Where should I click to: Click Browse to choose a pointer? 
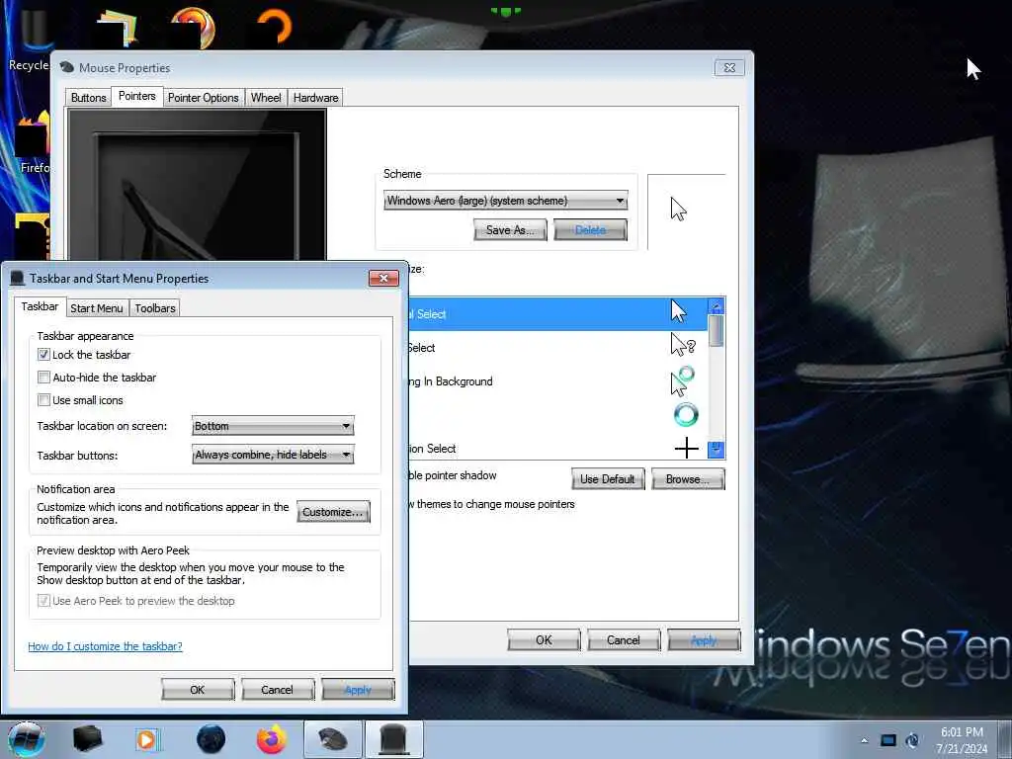click(688, 479)
